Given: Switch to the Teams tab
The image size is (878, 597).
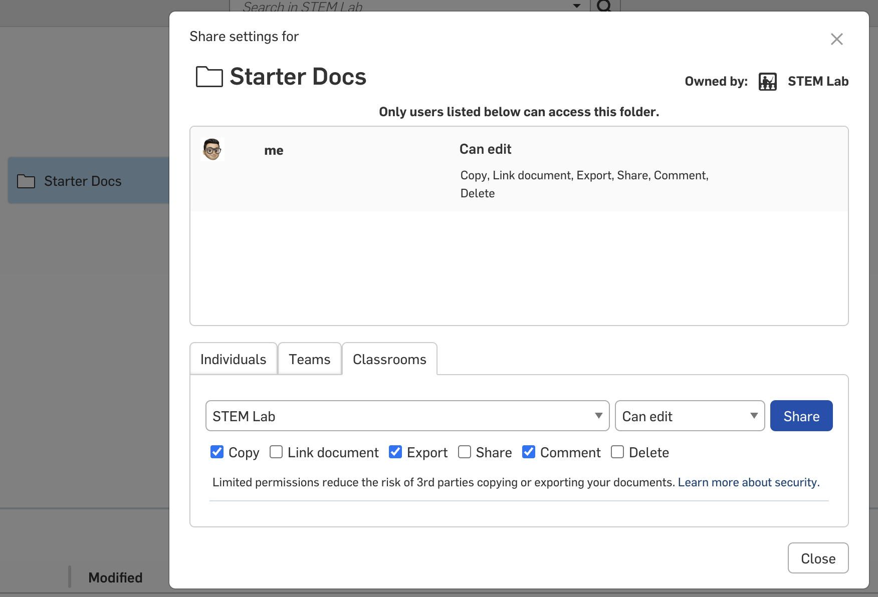Looking at the screenshot, I should coord(309,359).
